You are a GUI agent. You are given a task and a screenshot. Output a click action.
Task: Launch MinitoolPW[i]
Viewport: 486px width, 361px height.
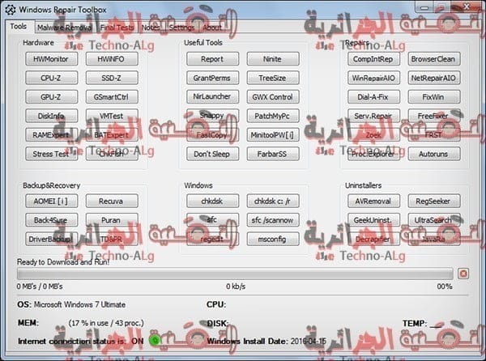click(x=273, y=134)
